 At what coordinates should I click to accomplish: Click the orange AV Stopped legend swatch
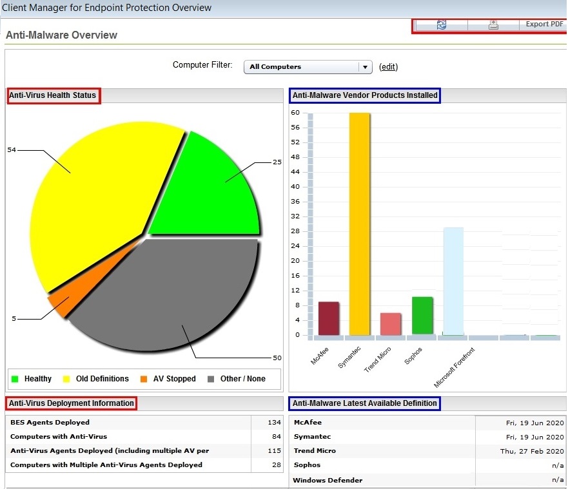pyautogui.click(x=144, y=379)
